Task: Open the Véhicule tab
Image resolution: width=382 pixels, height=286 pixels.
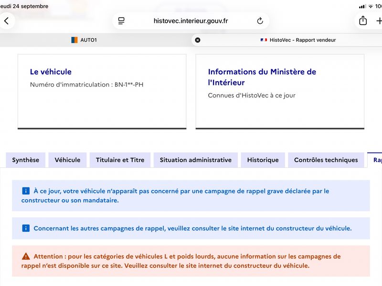Action: tap(67, 160)
